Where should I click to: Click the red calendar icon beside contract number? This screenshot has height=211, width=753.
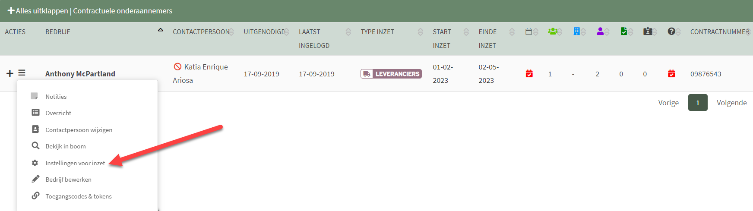(x=671, y=74)
